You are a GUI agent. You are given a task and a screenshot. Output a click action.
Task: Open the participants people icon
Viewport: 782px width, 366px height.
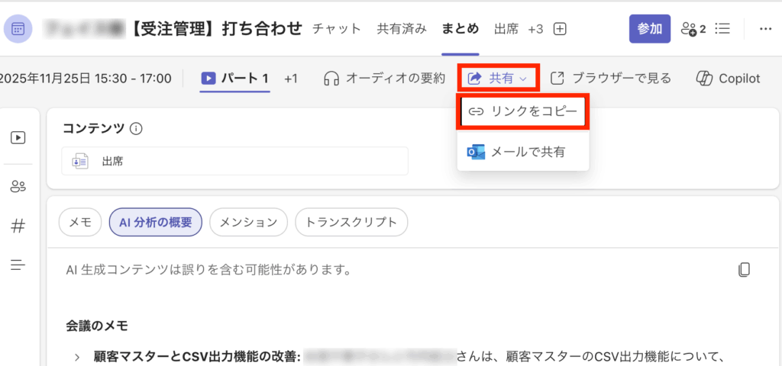pyautogui.click(x=693, y=29)
